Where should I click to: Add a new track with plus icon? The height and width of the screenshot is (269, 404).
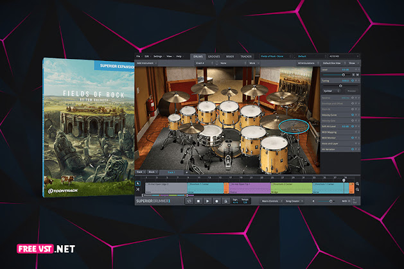point(186,172)
